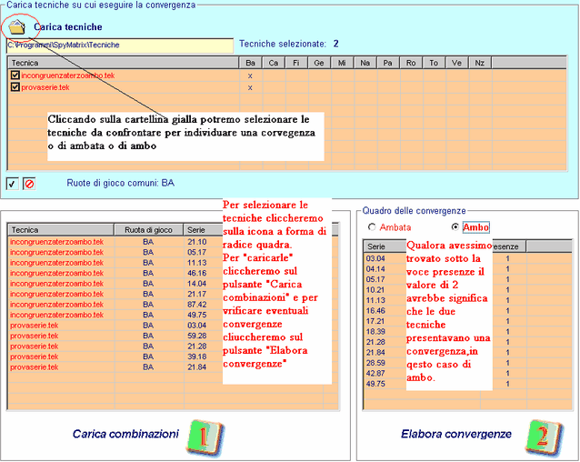Click the green book icon numbered 2
580x462 pixels.
[544, 438]
